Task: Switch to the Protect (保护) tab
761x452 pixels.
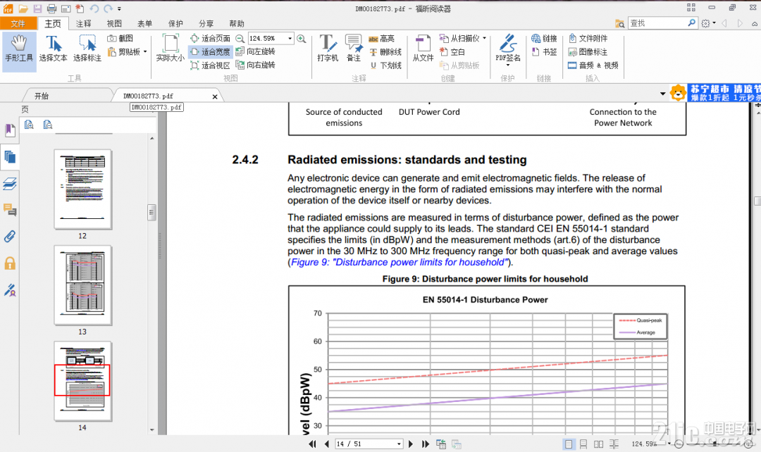Action: click(175, 23)
